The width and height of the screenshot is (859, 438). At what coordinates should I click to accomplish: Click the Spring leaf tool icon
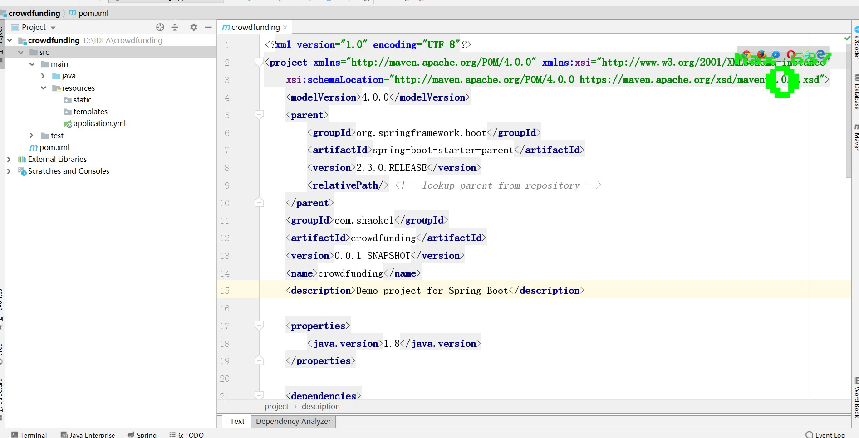tap(131, 434)
